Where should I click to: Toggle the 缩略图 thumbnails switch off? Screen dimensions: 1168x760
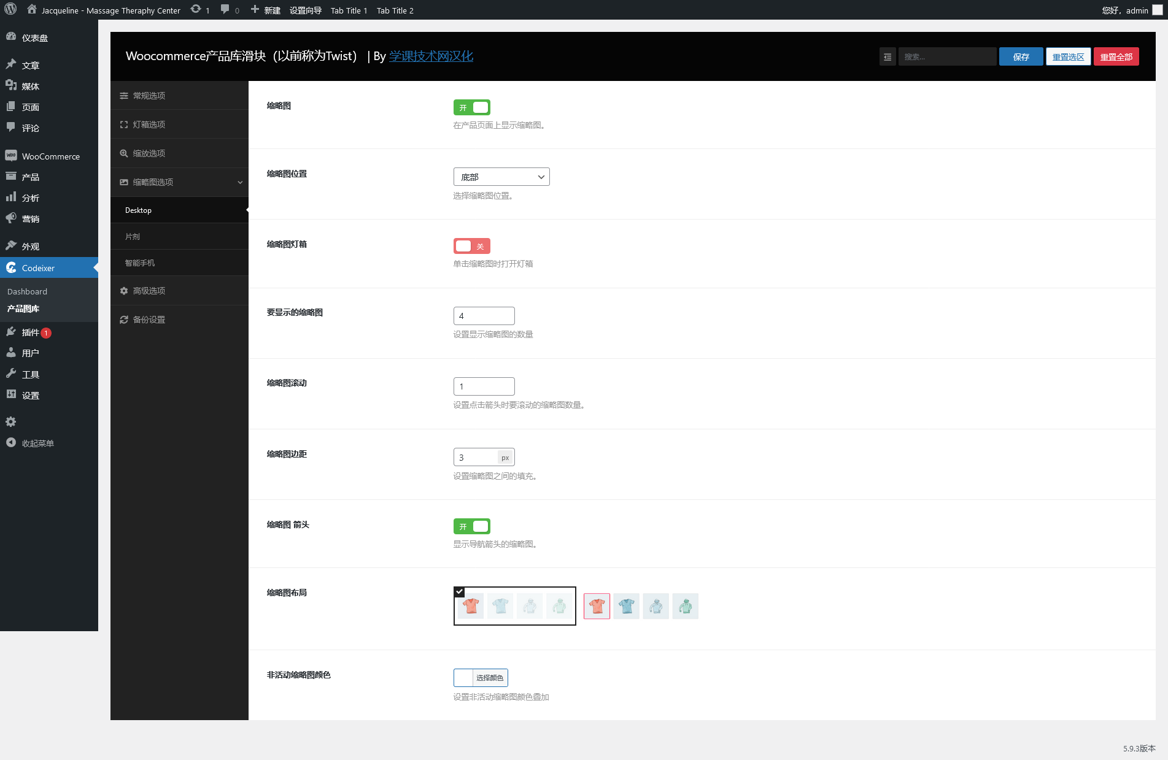[x=471, y=107]
